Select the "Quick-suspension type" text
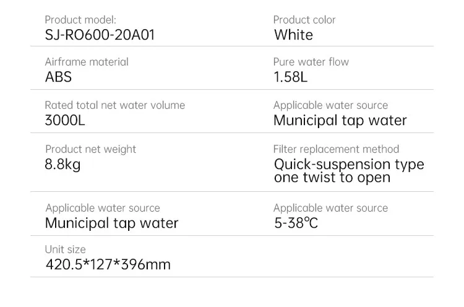Image resolution: width=464 pixels, height=307 pixels. pyautogui.click(x=349, y=165)
